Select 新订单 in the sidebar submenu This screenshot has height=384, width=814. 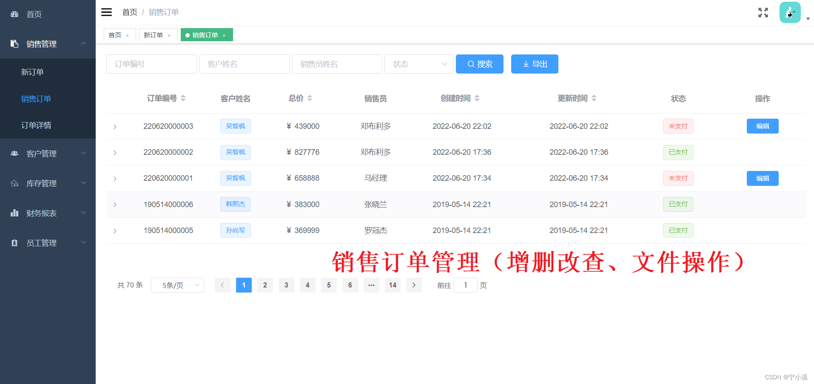[x=48, y=72]
